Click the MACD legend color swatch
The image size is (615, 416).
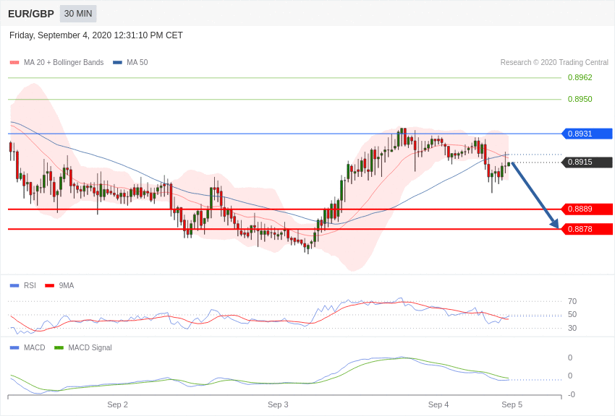[x=14, y=347]
